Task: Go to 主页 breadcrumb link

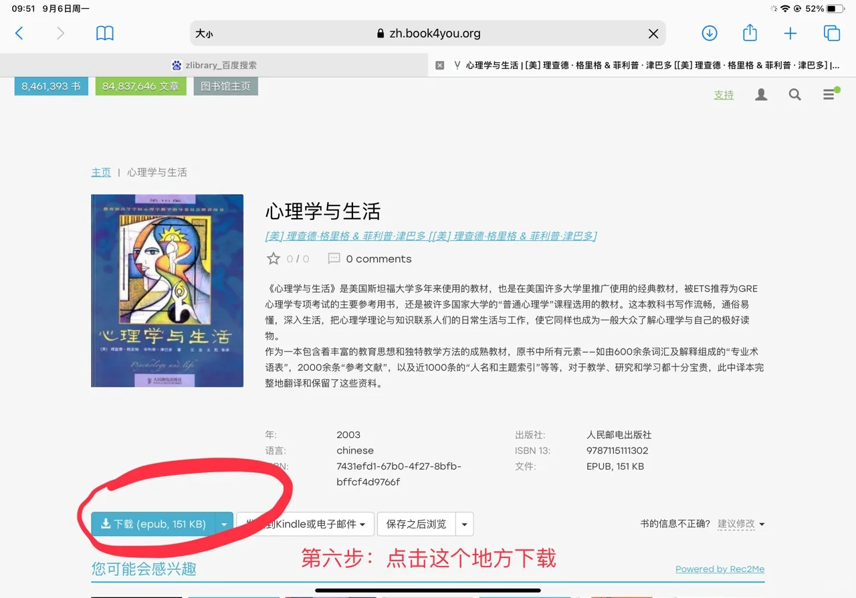Action: coord(101,173)
